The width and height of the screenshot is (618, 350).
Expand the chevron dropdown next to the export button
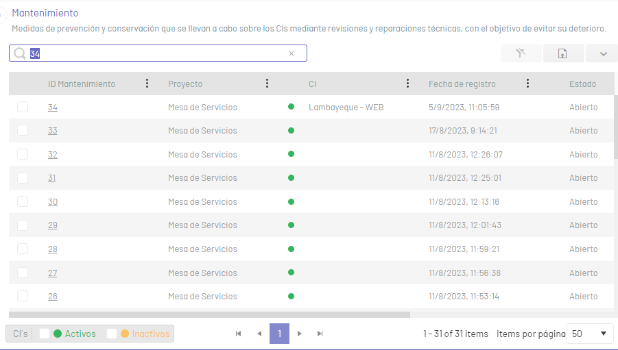[603, 53]
